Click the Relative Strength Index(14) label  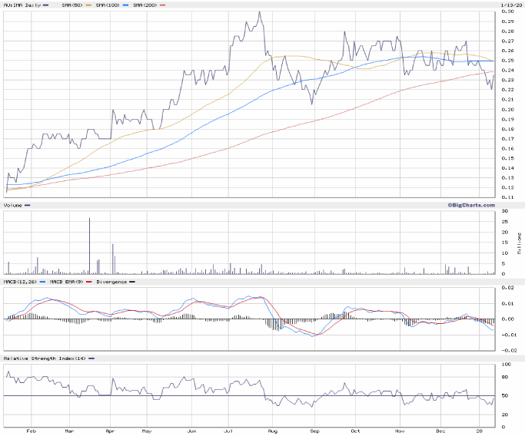(37, 358)
